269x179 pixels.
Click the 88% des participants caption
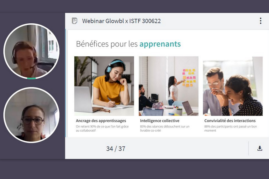[x=231, y=129]
